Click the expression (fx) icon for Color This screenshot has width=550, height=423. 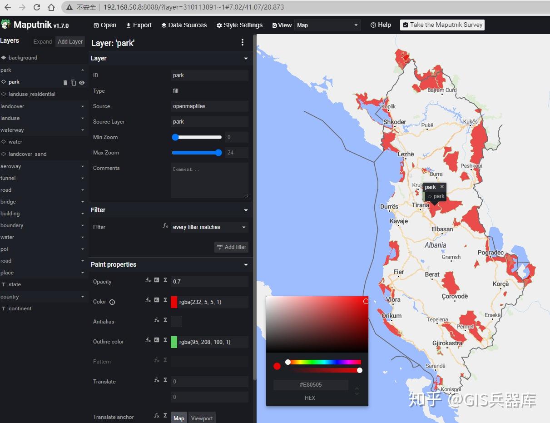click(x=148, y=300)
